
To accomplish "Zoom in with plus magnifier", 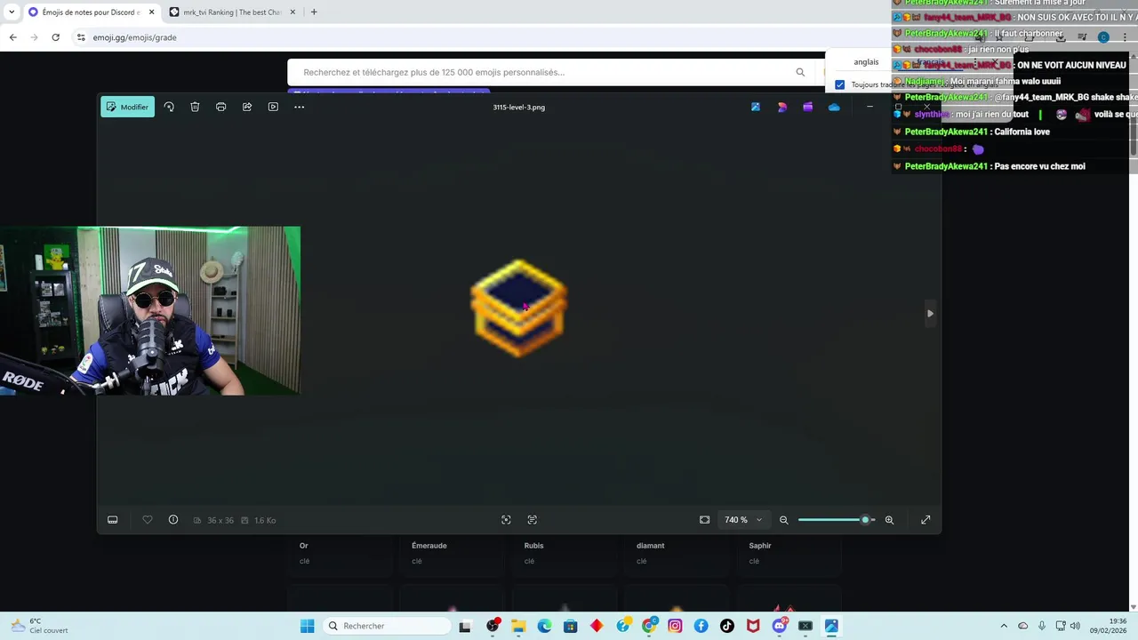I will (889, 520).
